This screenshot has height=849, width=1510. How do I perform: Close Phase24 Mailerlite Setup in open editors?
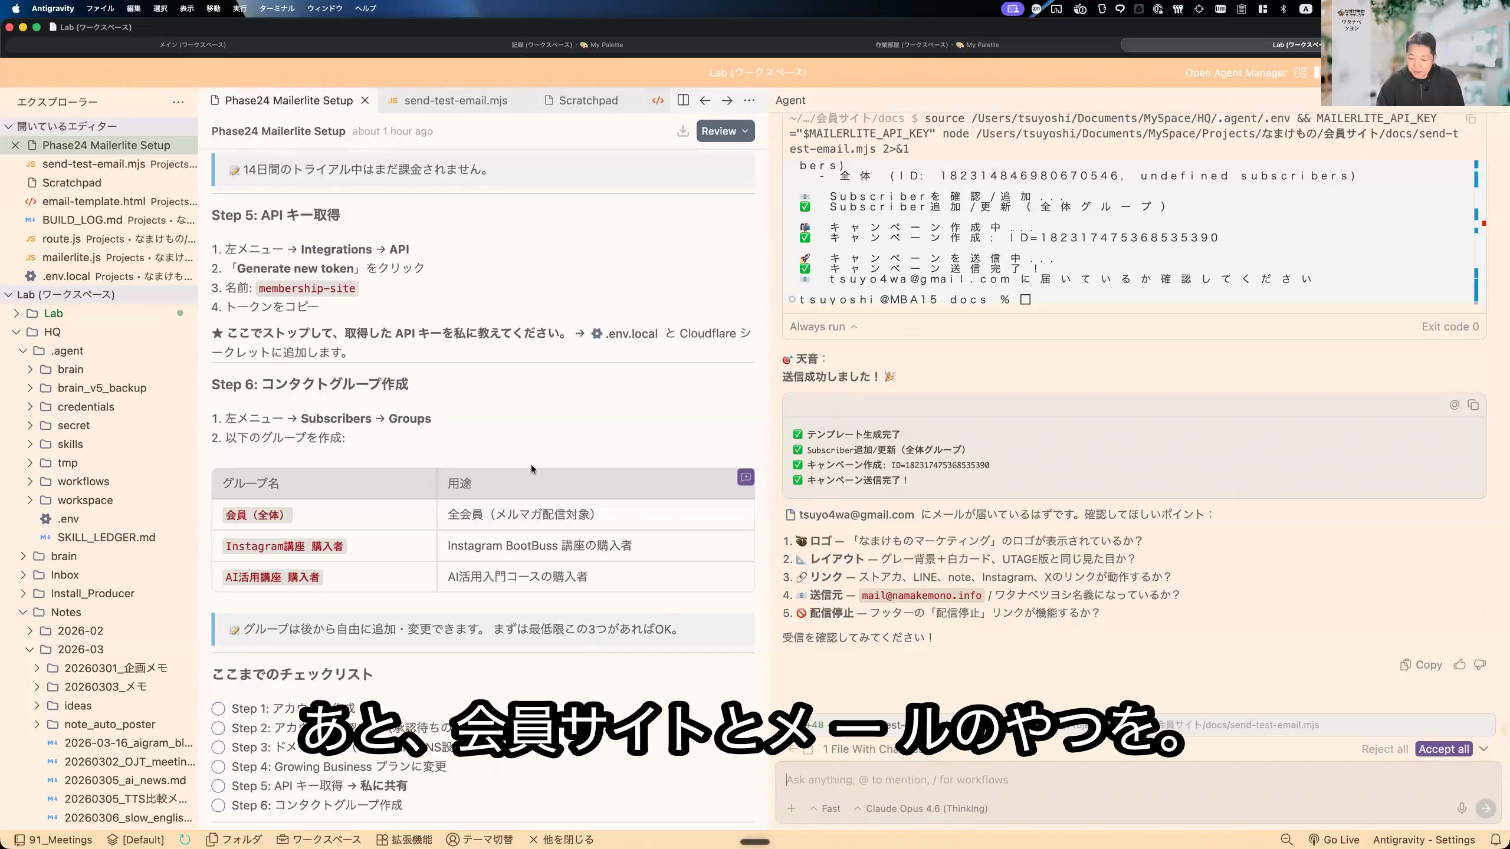pos(15,145)
